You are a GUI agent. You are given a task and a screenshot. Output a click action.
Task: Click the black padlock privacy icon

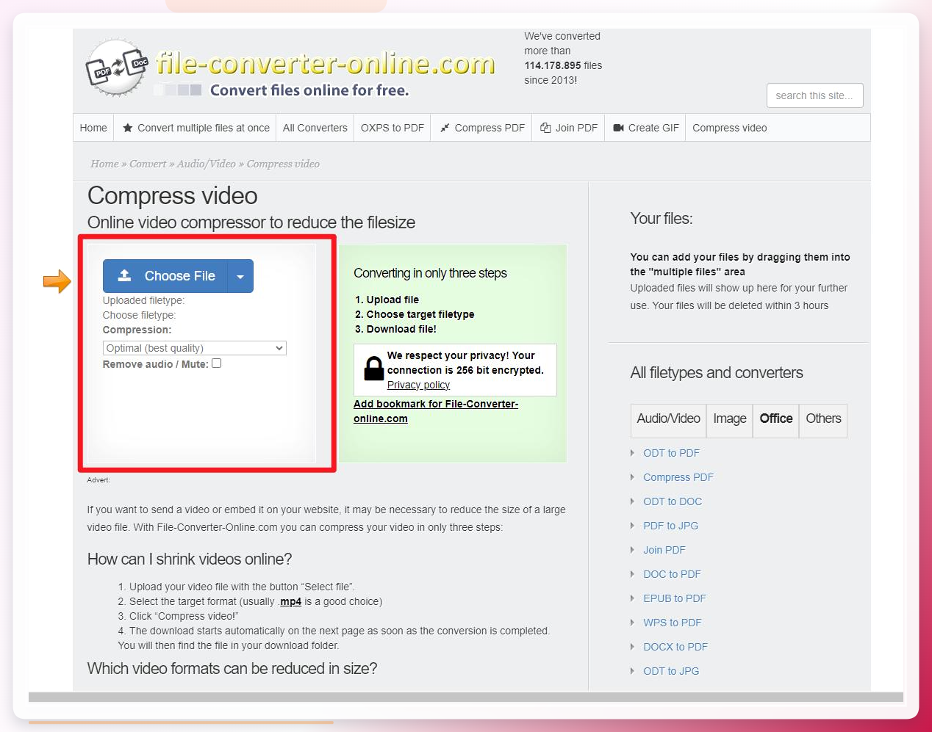374,368
